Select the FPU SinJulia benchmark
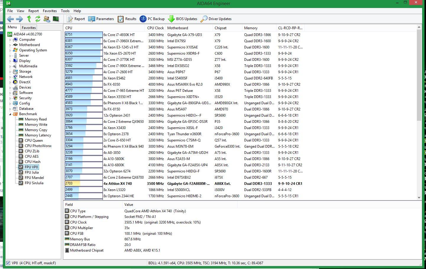The height and width of the screenshot is (269, 426). 34,183
